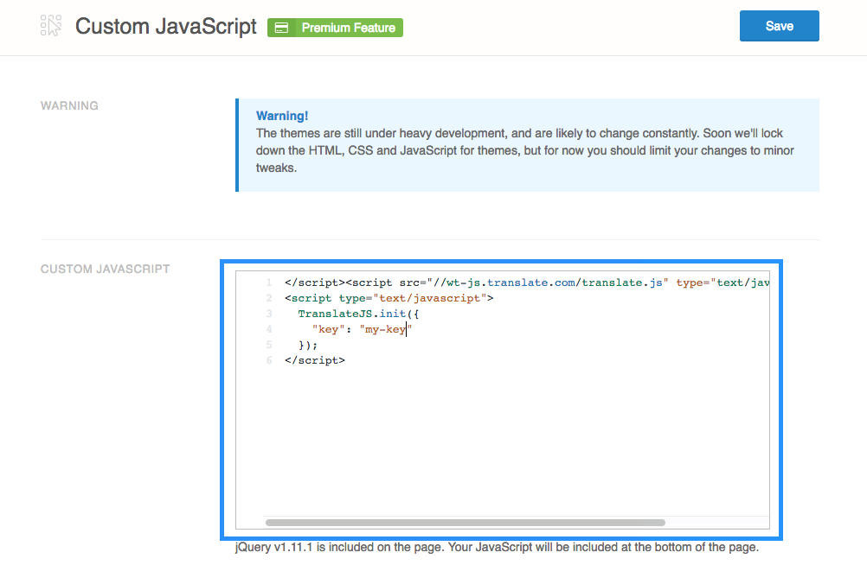This screenshot has width=867, height=584.
Task: Place cursor on the "my-key" value
Action: tap(387, 329)
